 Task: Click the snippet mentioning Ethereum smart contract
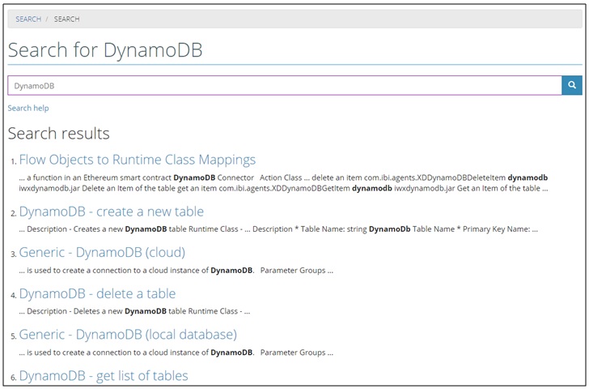(x=284, y=183)
